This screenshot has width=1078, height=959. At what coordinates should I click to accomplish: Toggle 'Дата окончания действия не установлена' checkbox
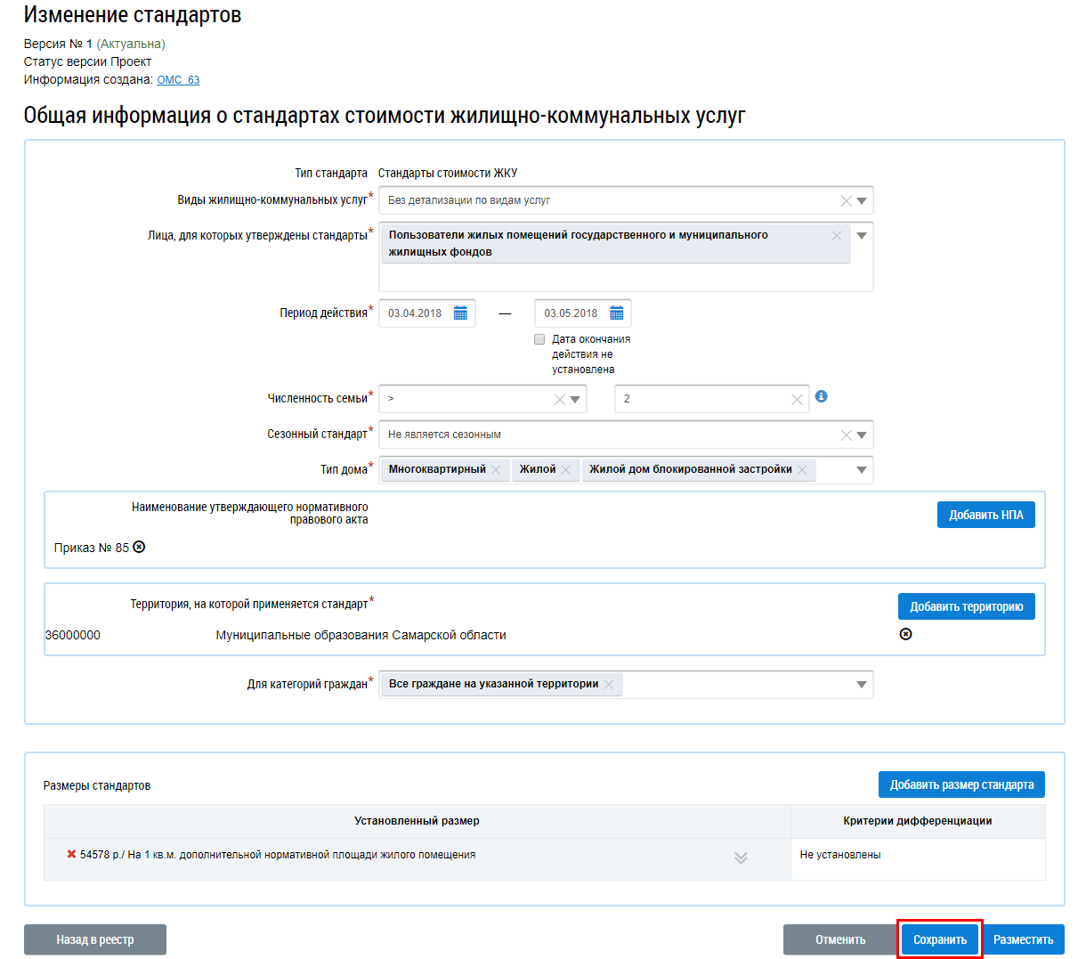(x=539, y=339)
